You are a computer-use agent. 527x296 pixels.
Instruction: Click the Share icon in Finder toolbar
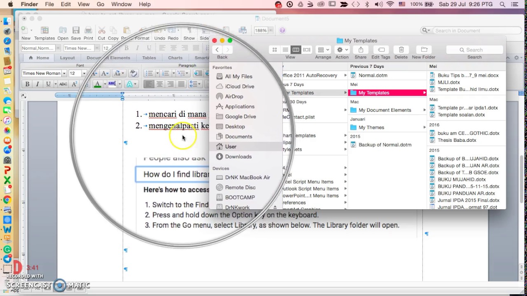tap(361, 50)
